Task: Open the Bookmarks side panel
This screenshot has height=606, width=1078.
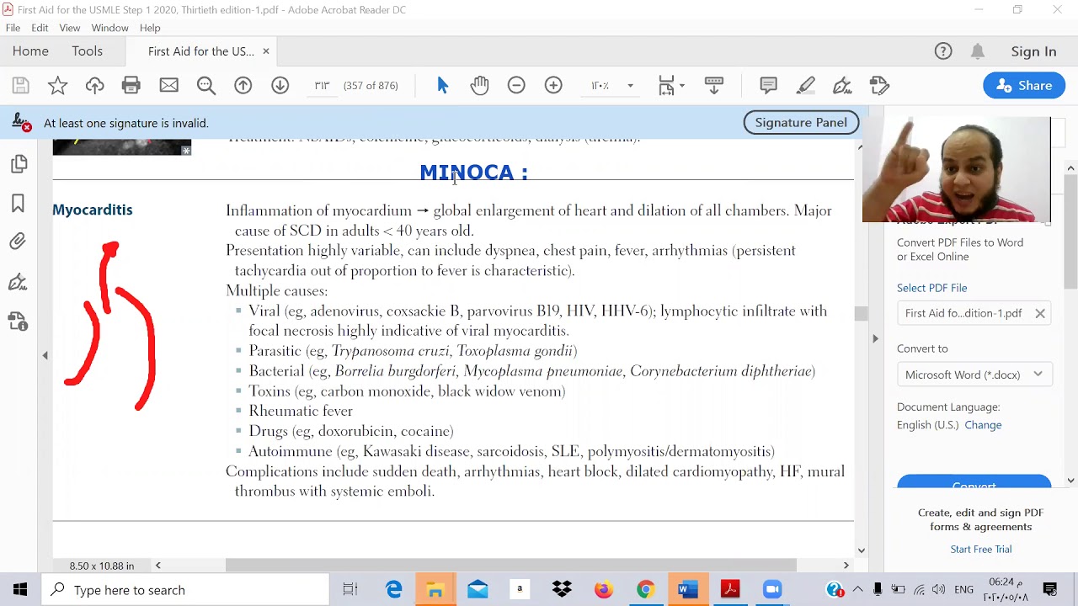Action: click(19, 203)
